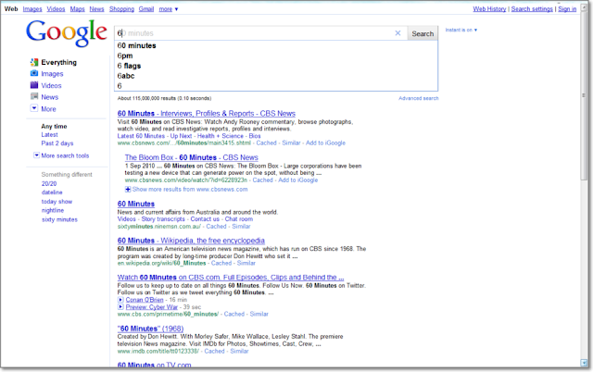Open the "60 Minutes" (1968) IMDb result
593x372 pixels.
click(x=150, y=329)
